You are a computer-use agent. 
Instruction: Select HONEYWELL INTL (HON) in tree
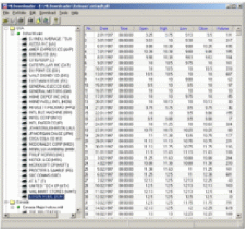51,102
